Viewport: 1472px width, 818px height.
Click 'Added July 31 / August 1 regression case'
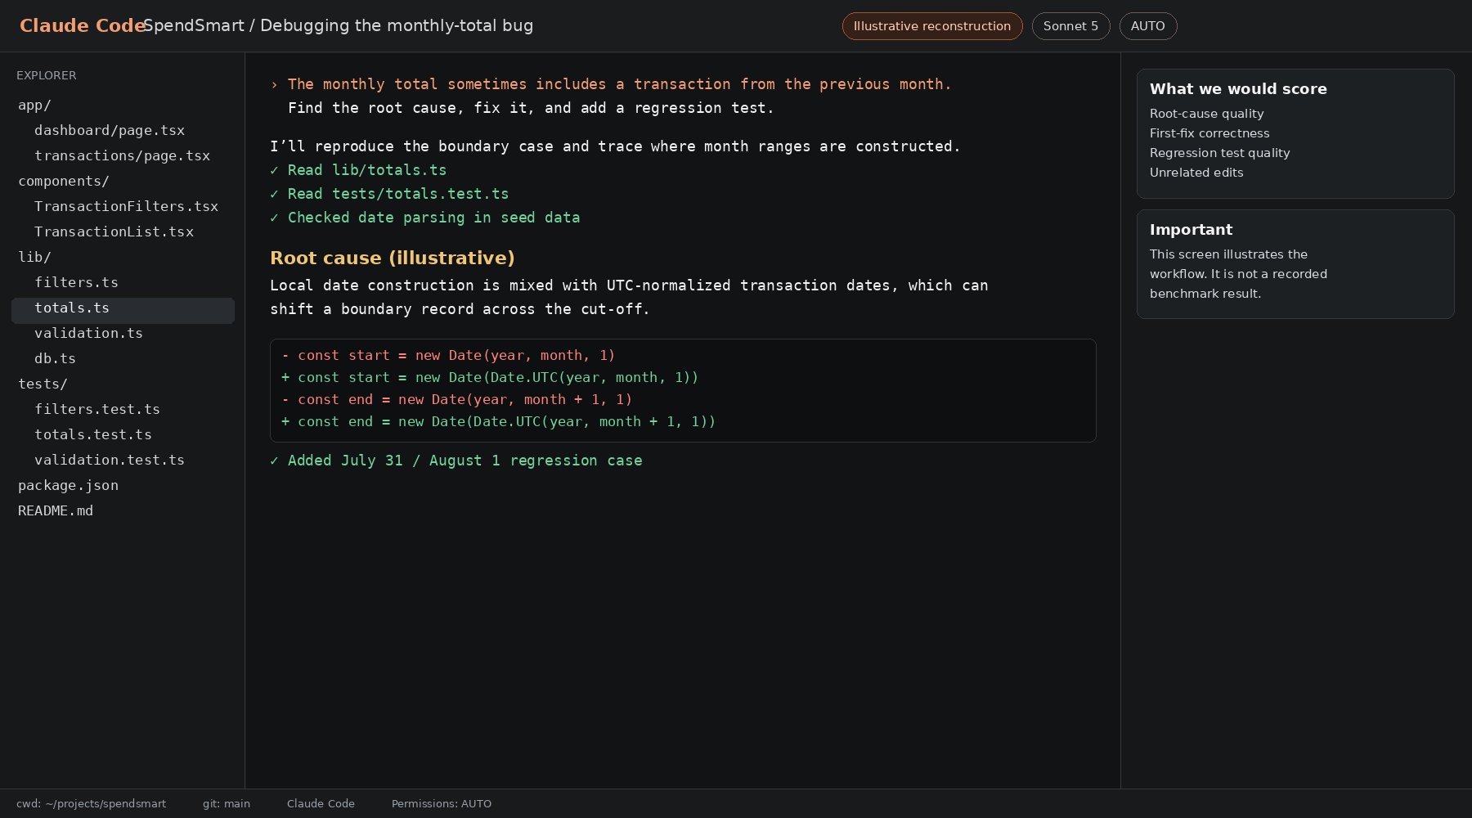(x=456, y=461)
